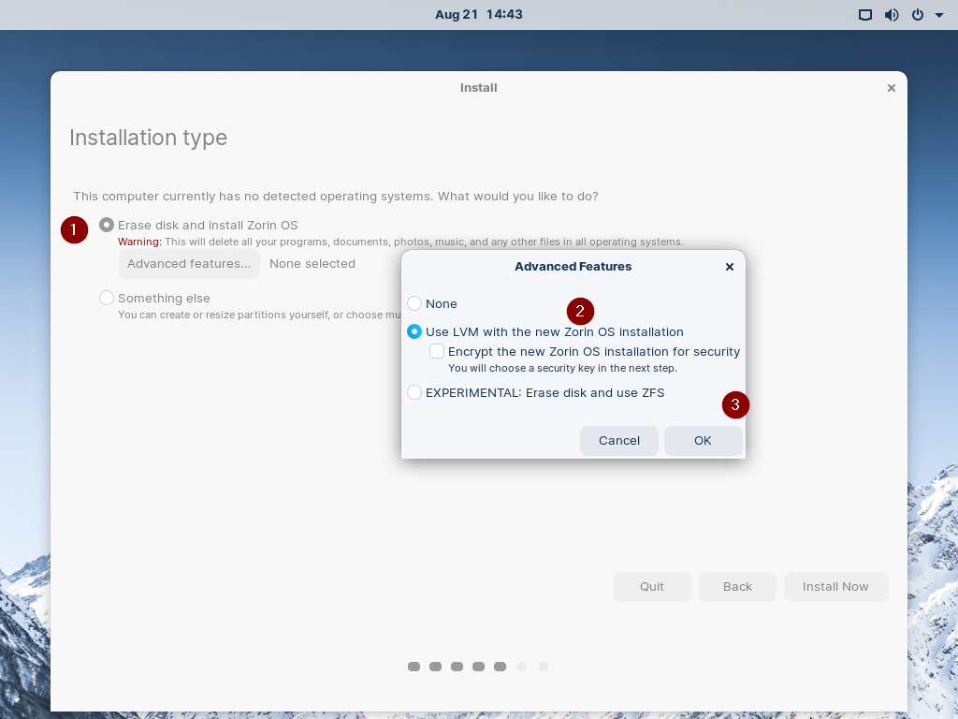This screenshot has height=719, width=958.
Task: Click the None selected label
Action: [312, 263]
